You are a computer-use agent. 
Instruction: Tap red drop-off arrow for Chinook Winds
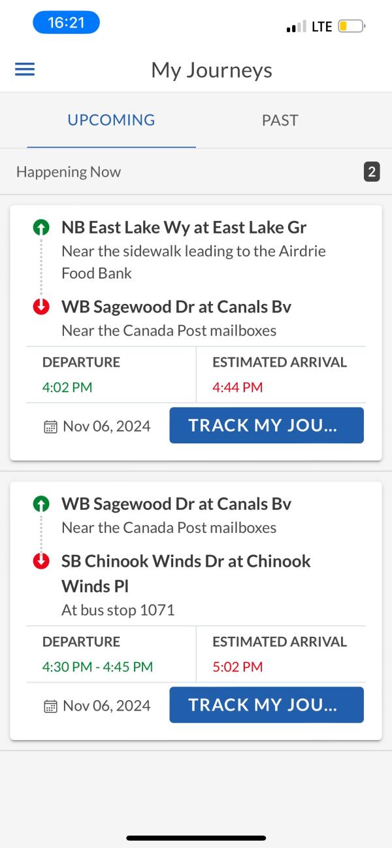tap(41, 561)
